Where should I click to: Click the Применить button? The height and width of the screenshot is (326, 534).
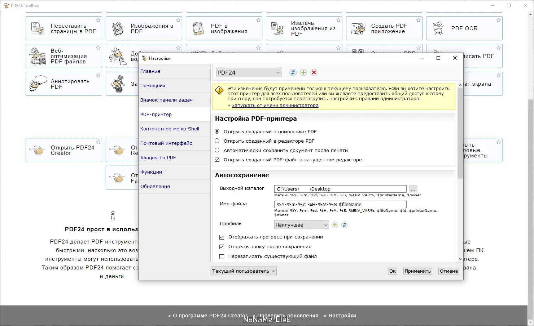pos(418,271)
